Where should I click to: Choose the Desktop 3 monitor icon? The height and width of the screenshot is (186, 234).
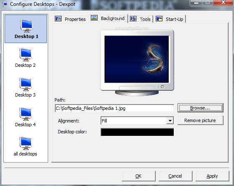pyautogui.click(x=26, y=84)
